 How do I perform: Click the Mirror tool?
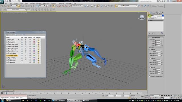click(85, 6)
